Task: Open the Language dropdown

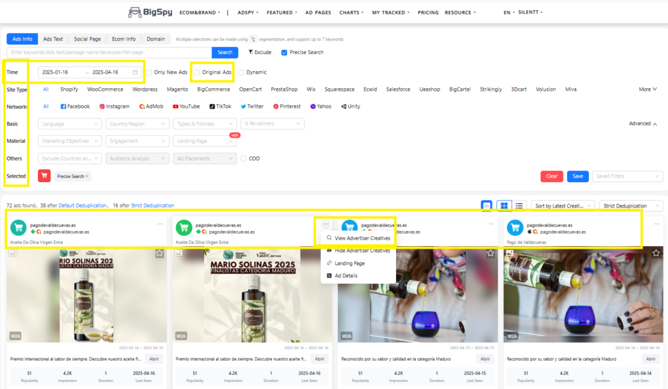Action: [x=70, y=124]
